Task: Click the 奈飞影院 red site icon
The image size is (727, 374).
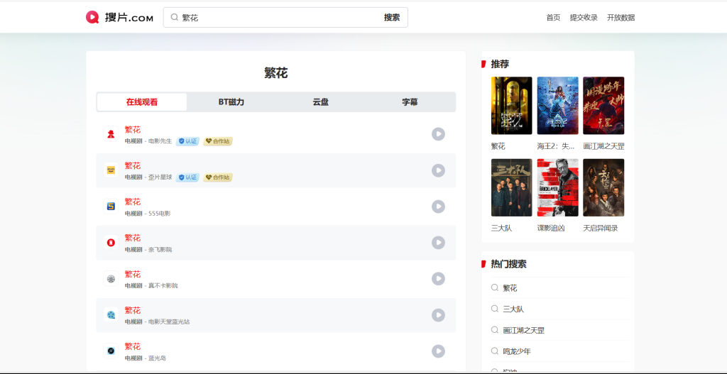Action: click(111, 243)
